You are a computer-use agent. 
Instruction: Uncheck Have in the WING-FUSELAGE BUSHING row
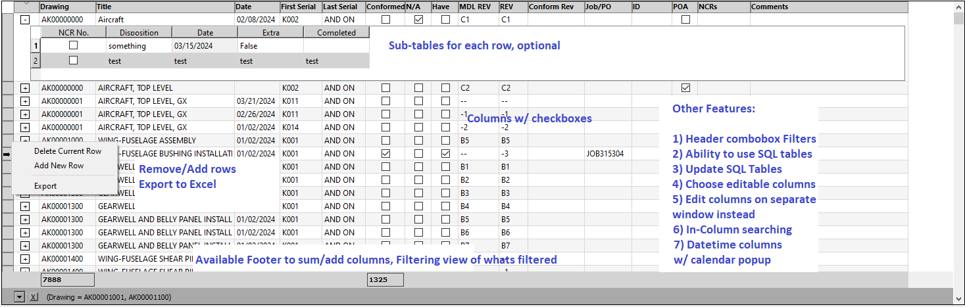point(445,154)
